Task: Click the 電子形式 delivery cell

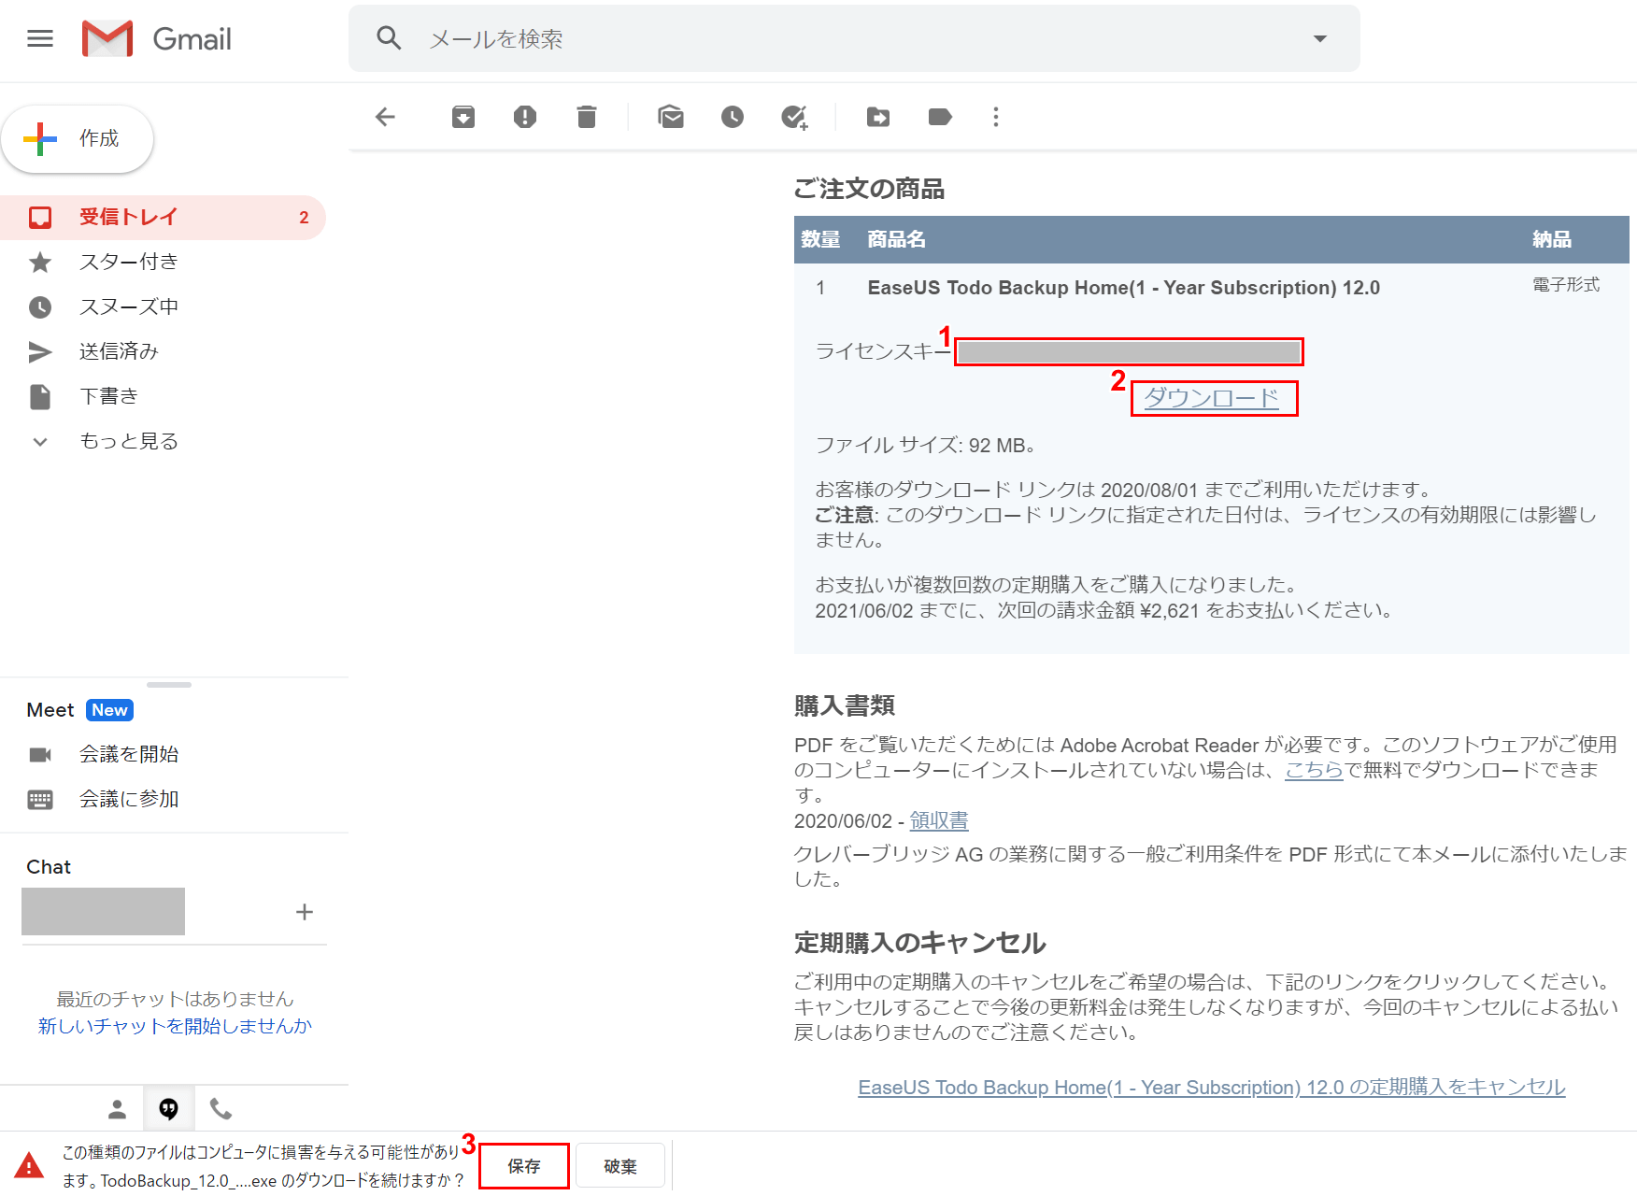Action: pyautogui.click(x=1566, y=284)
